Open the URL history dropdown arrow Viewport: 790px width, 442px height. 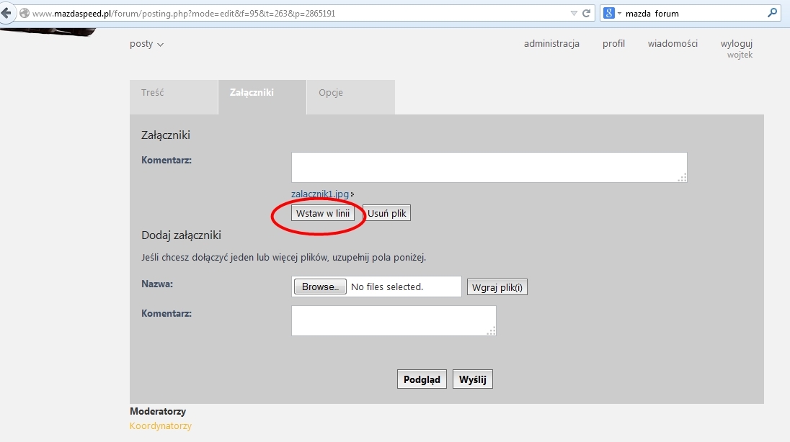coord(574,13)
